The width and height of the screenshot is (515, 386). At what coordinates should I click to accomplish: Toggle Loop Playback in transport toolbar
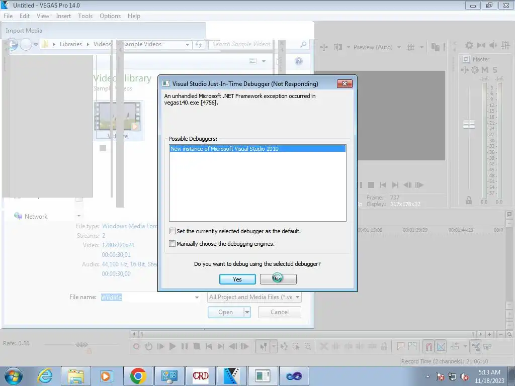148,346
